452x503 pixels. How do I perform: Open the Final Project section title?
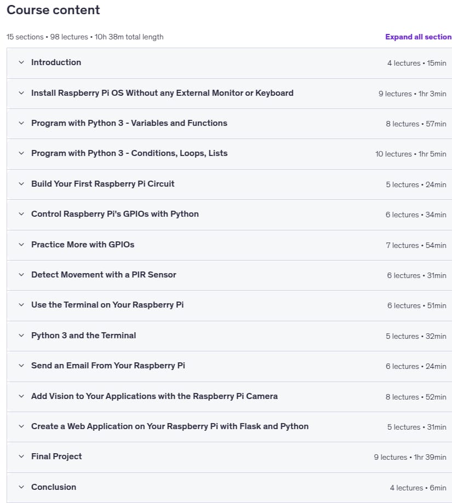[x=56, y=456]
